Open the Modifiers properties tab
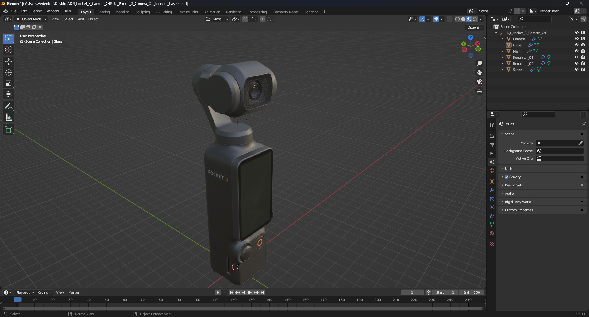 pyautogui.click(x=492, y=190)
